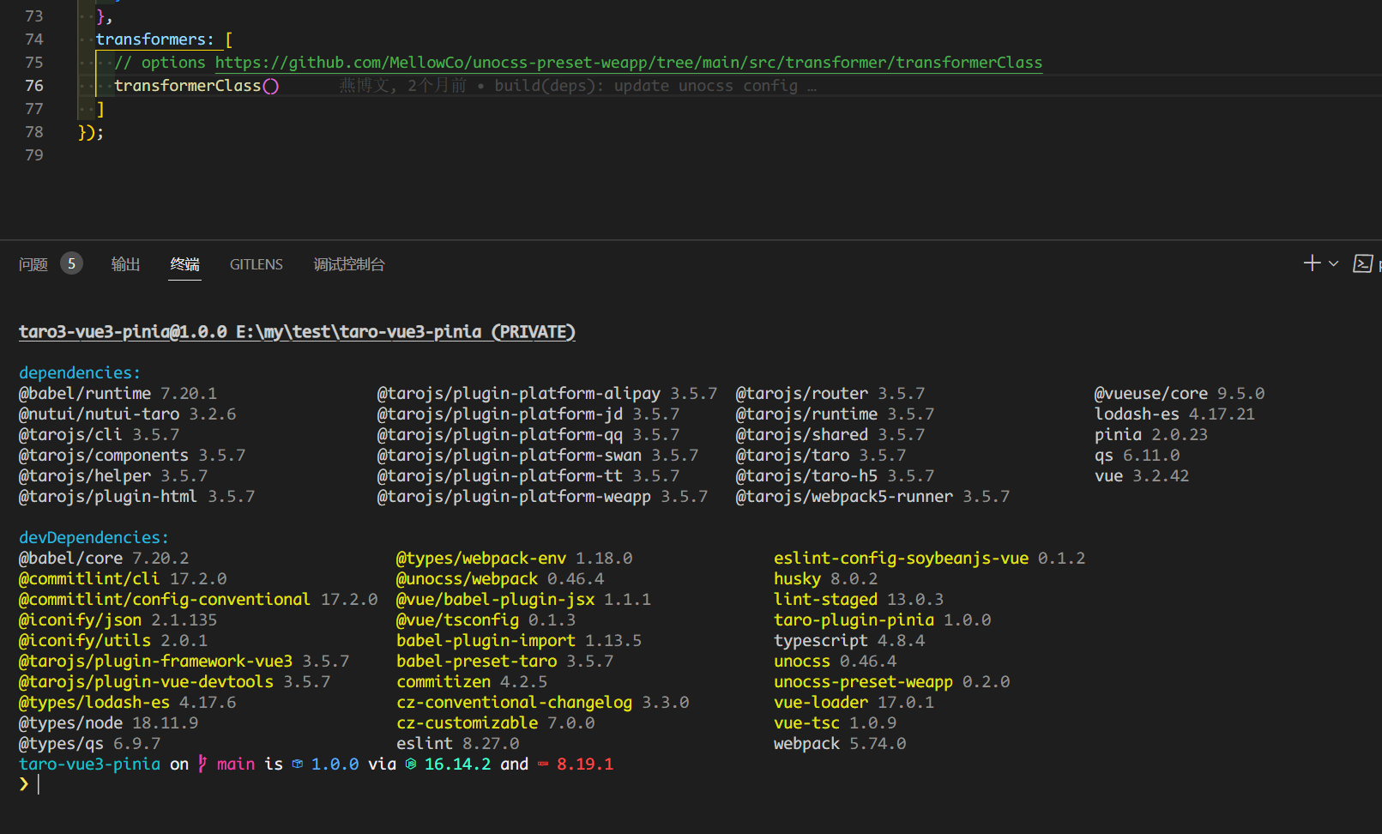
Task: Open a new terminal with the plus icon
Action: pos(1312,263)
